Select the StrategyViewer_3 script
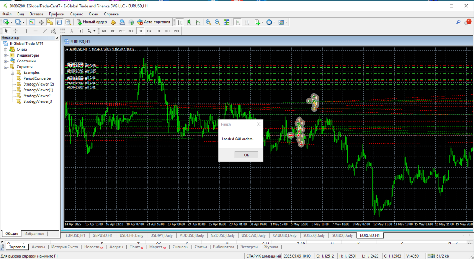Image resolution: width=474 pixels, height=259 pixels. (37, 101)
